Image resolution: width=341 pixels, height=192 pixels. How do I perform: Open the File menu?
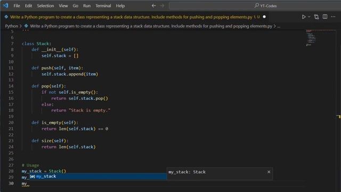click(x=17, y=6)
